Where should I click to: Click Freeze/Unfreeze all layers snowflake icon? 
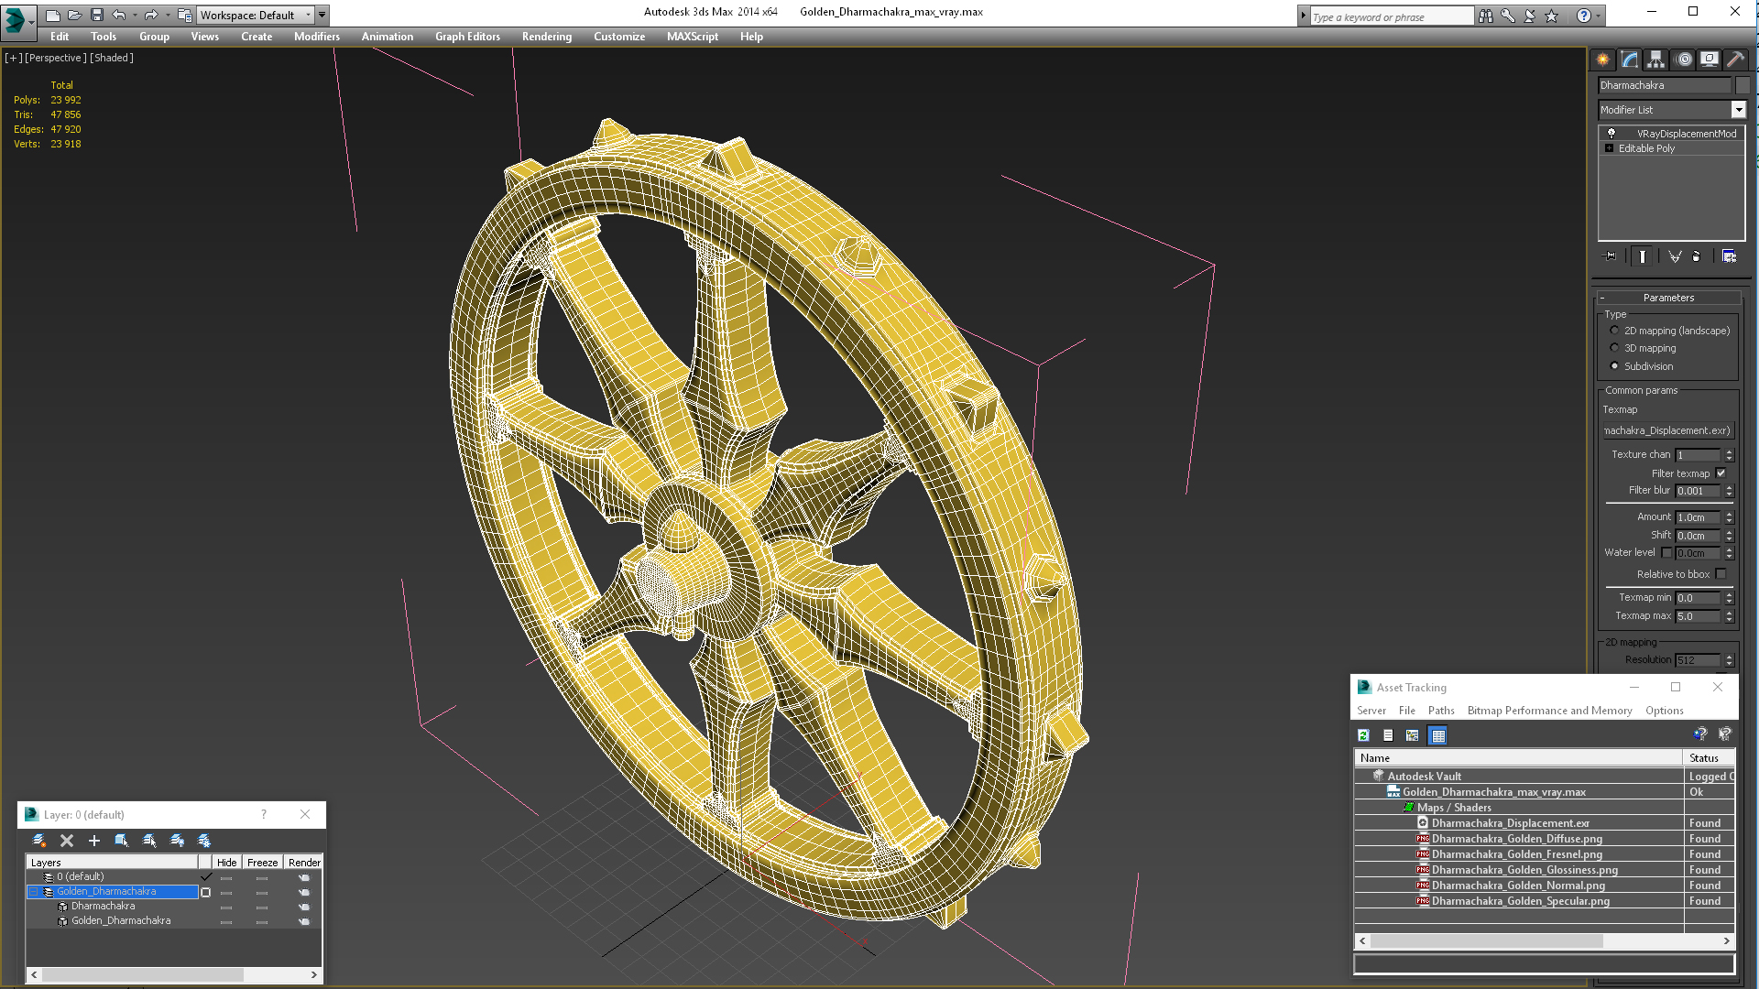[x=204, y=840]
